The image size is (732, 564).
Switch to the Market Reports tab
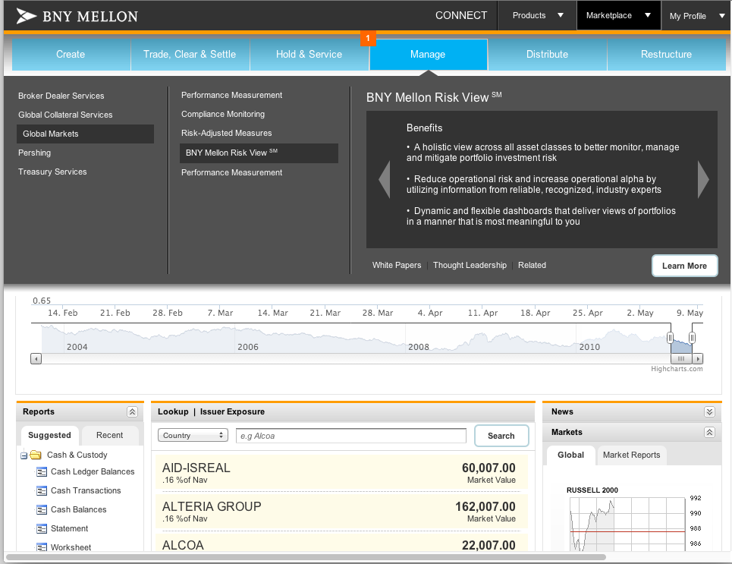[632, 455]
